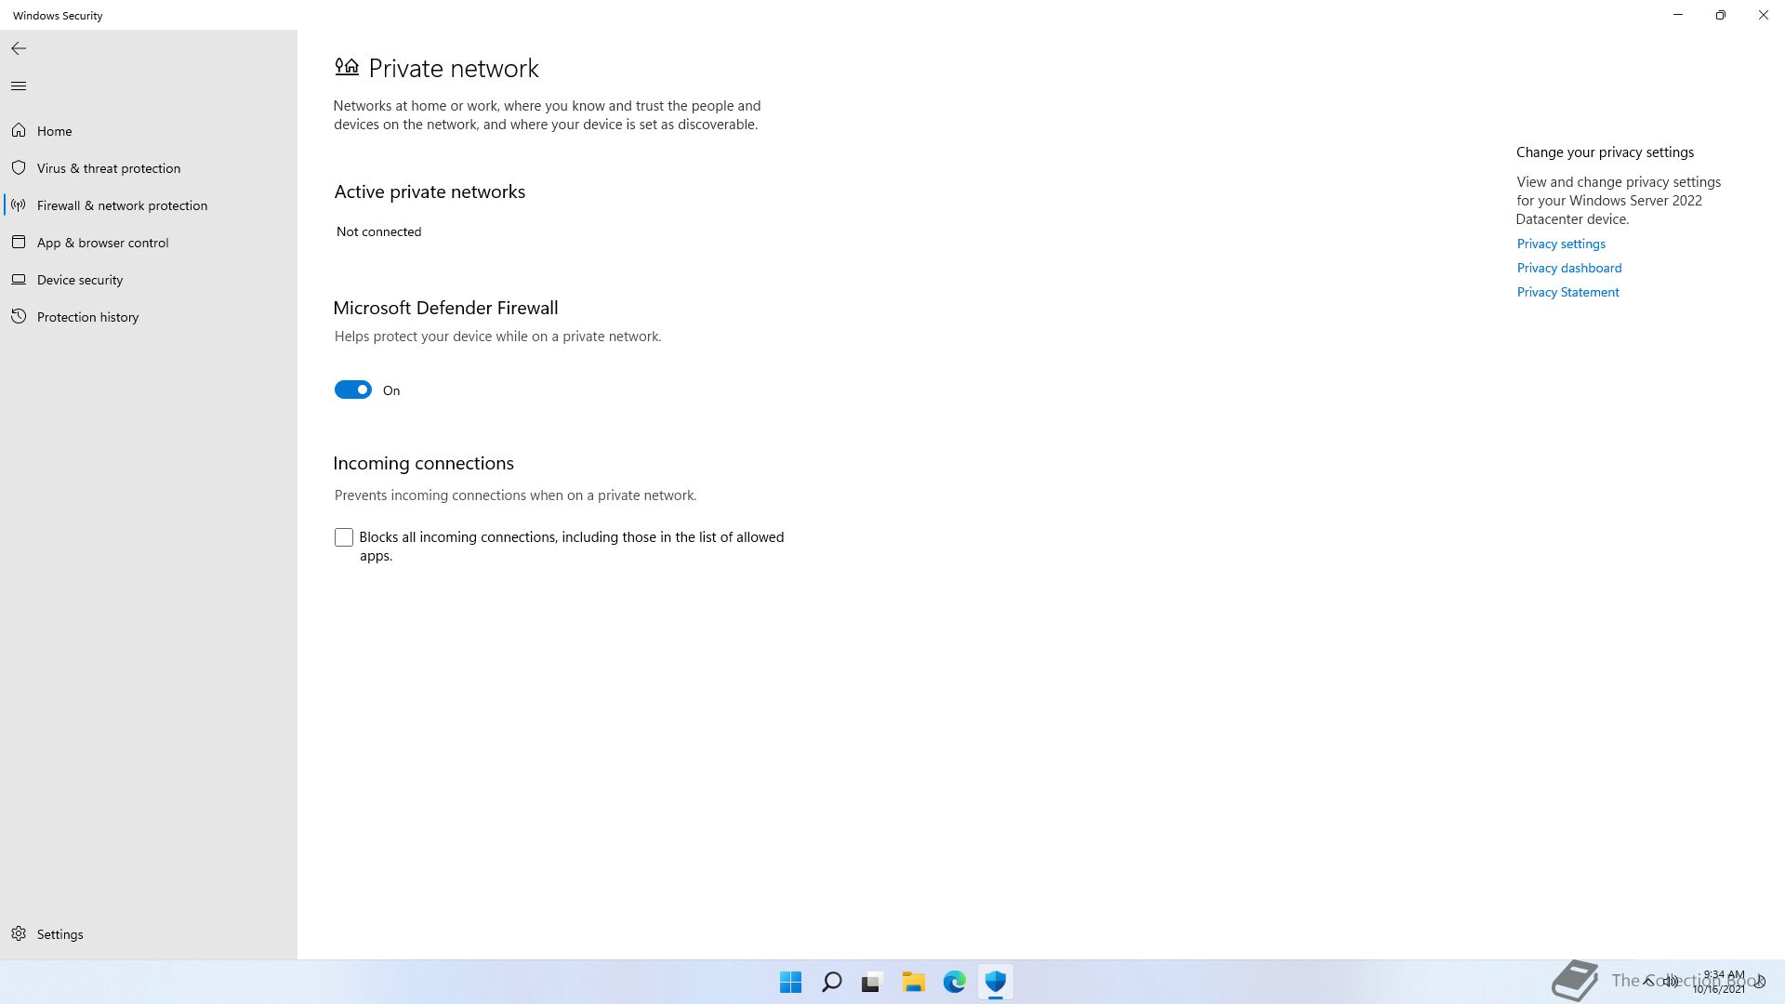This screenshot has width=1785, height=1004.
Task: Open Settings in the sidebar
Action: (149, 934)
